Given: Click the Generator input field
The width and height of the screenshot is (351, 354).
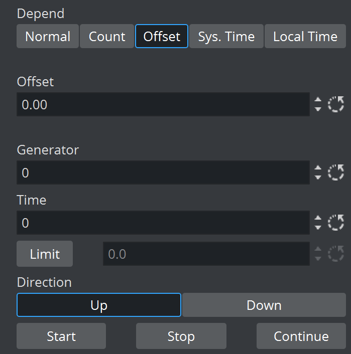Looking at the screenshot, I should [163, 172].
